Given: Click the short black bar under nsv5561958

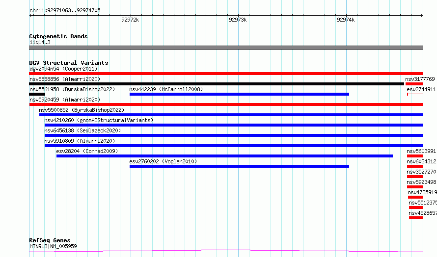Looking at the screenshot, I should tap(37, 94).
